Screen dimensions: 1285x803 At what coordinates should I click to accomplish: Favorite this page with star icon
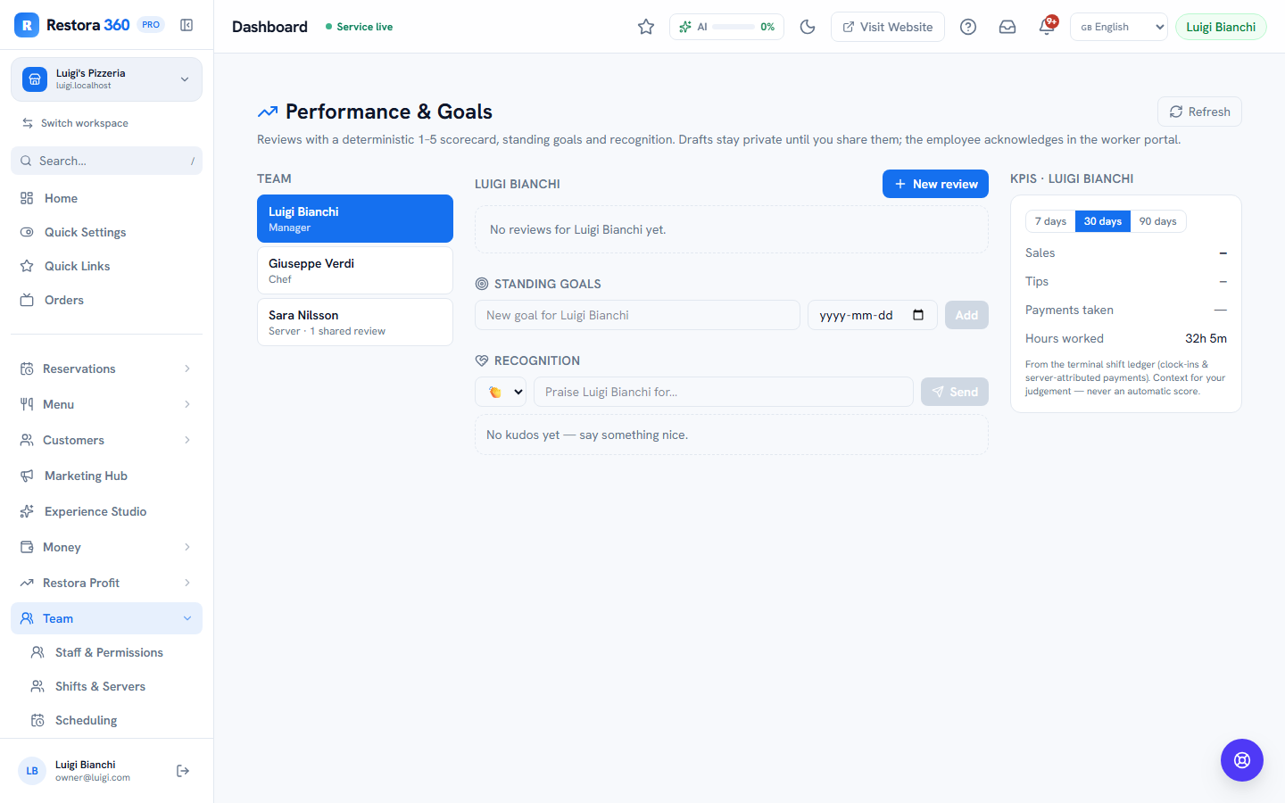pyautogui.click(x=646, y=27)
